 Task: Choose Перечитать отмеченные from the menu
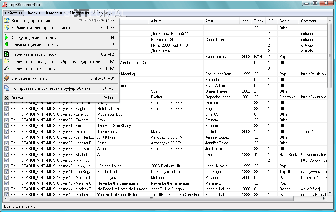click(34, 69)
